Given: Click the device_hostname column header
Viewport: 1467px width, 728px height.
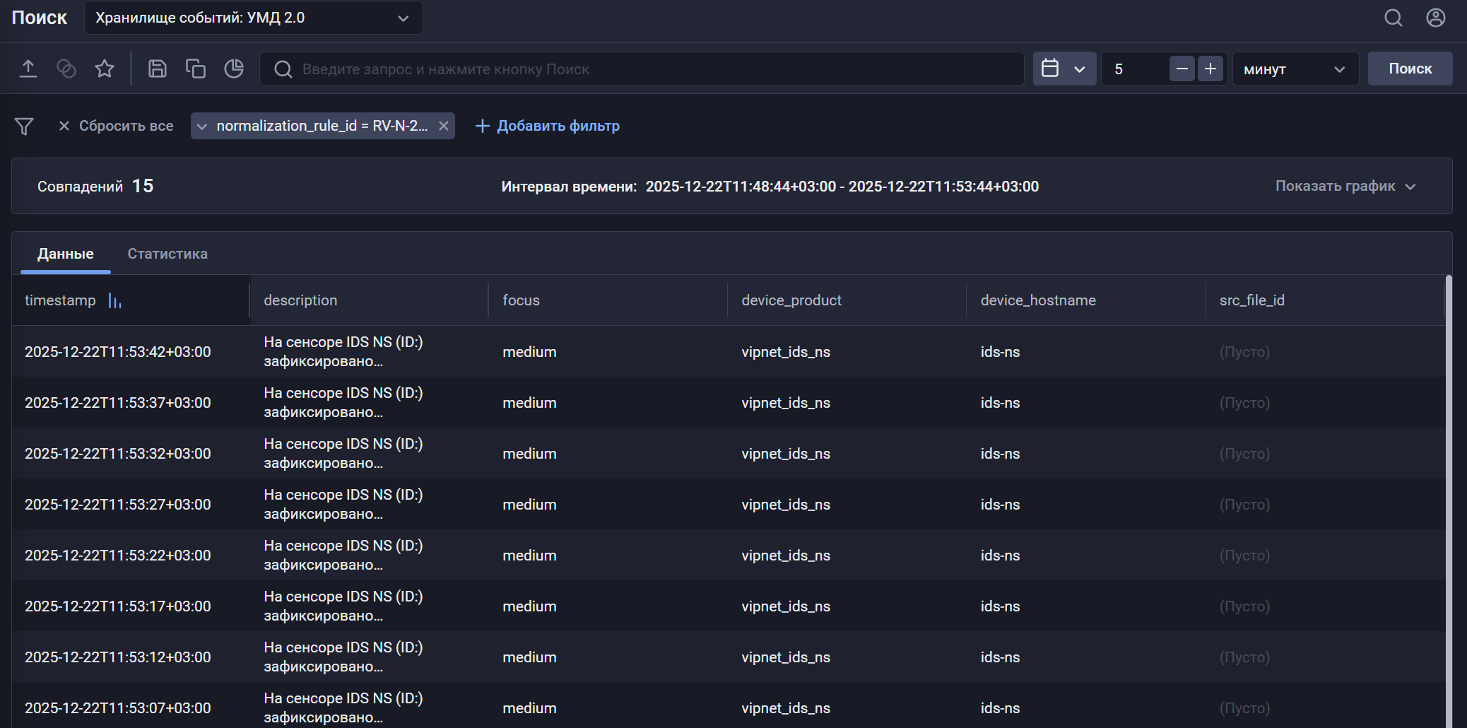Looking at the screenshot, I should pyautogui.click(x=1085, y=300).
